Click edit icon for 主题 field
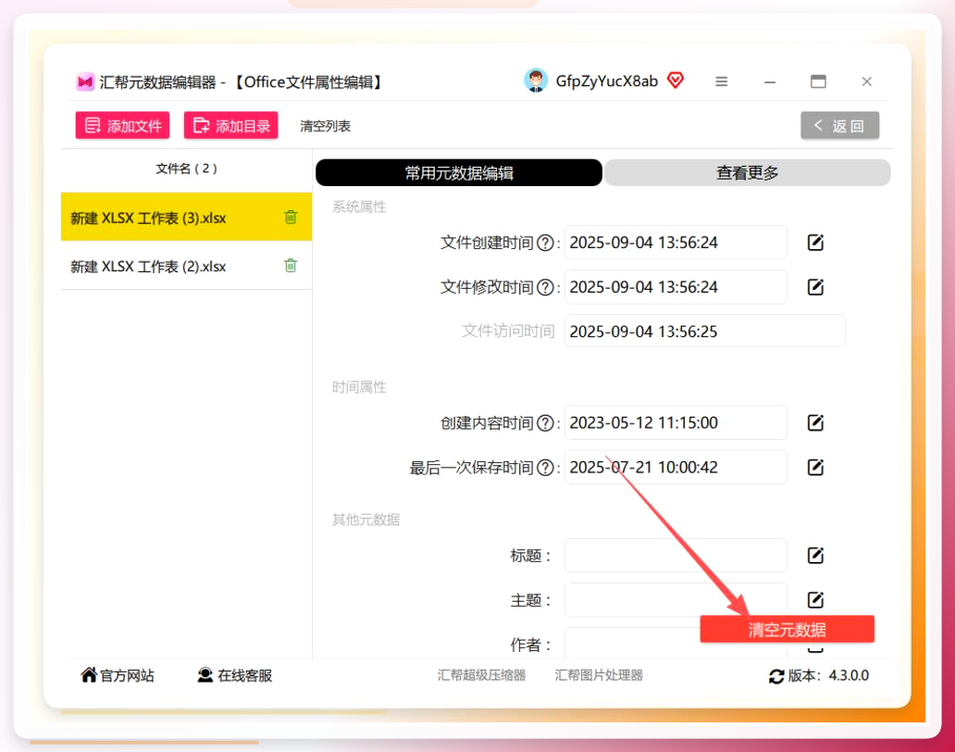Screen dimensions: 955x752 point(815,599)
